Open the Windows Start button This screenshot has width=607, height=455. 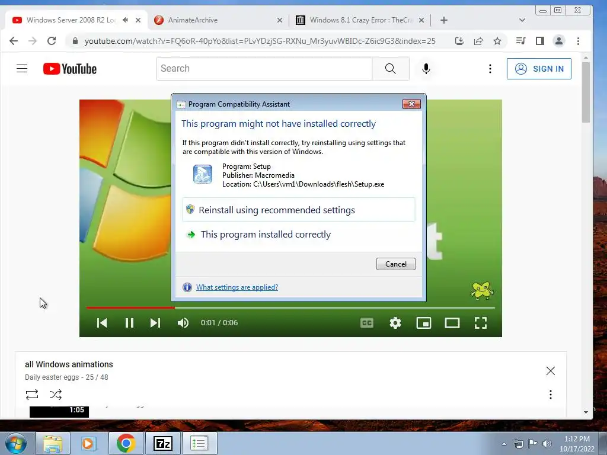pos(16,443)
